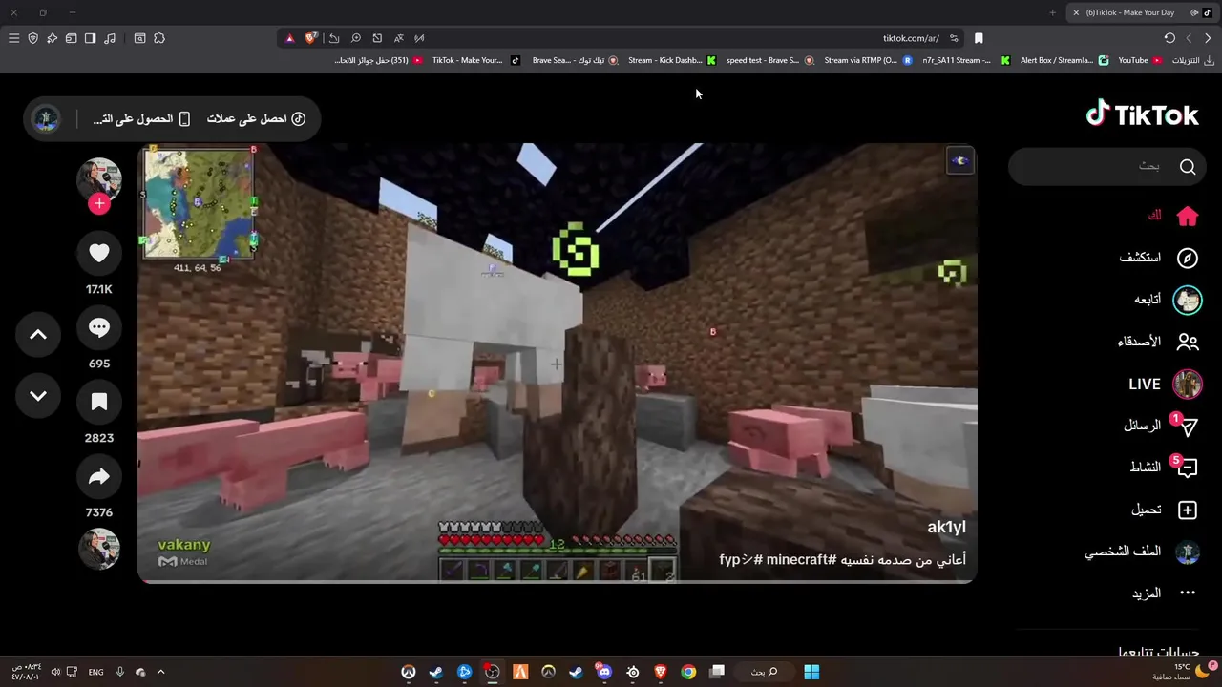Image resolution: width=1222 pixels, height=687 pixels.
Task: Open Brave VPN shield icon in toolbar
Action: pos(32,38)
